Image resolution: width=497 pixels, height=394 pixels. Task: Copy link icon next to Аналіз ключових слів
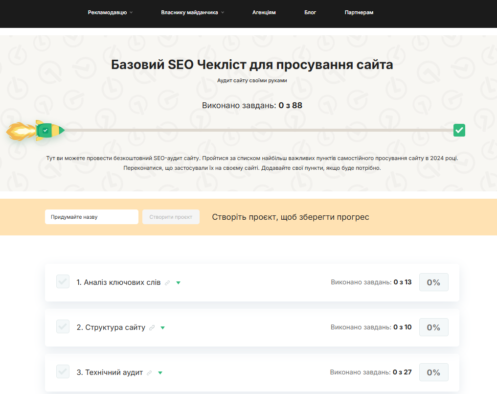coord(168,283)
